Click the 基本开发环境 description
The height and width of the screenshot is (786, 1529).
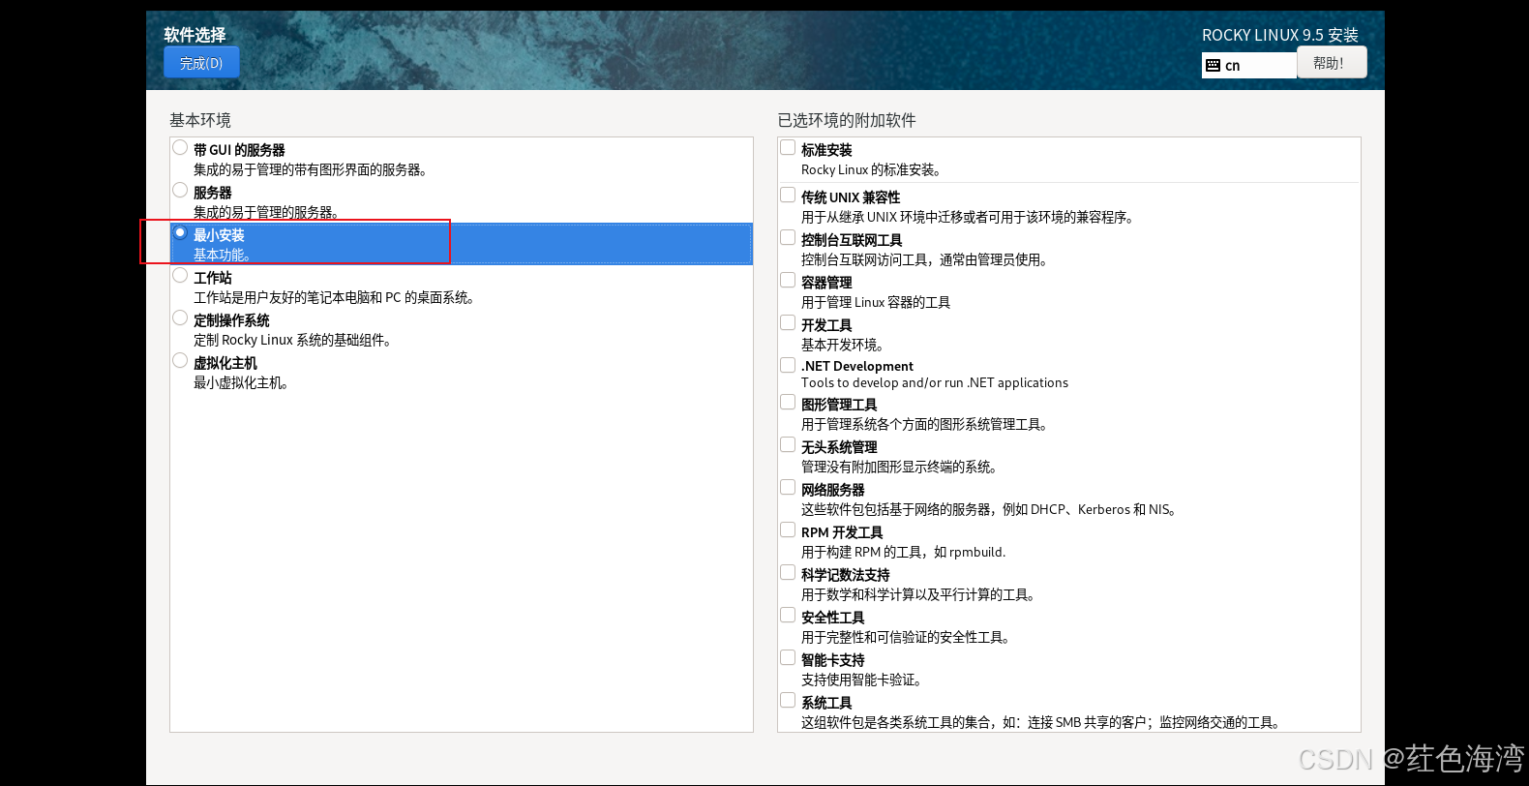842,345
